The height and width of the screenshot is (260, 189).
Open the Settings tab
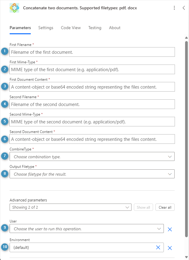pyautogui.click(x=46, y=28)
